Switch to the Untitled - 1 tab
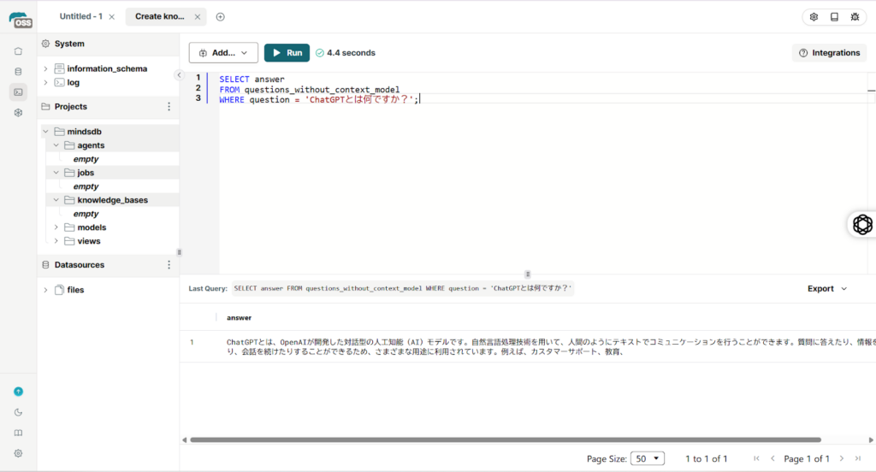The width and height of the screenshot is (876, 472). 81,16
